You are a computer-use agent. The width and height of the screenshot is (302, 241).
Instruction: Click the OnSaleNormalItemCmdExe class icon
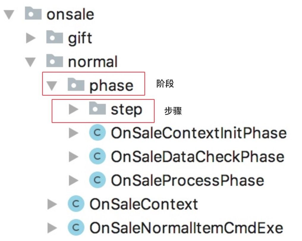click(x=76, y=228)
